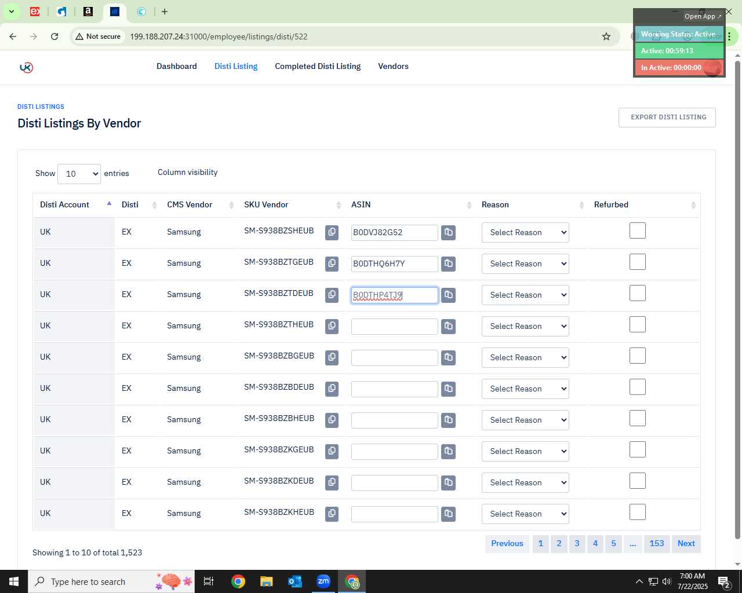
Task: Tick Refurbed checkbox for SM-S938BZKGEUB
Action: pyautogui.click(x=638, y=449)
